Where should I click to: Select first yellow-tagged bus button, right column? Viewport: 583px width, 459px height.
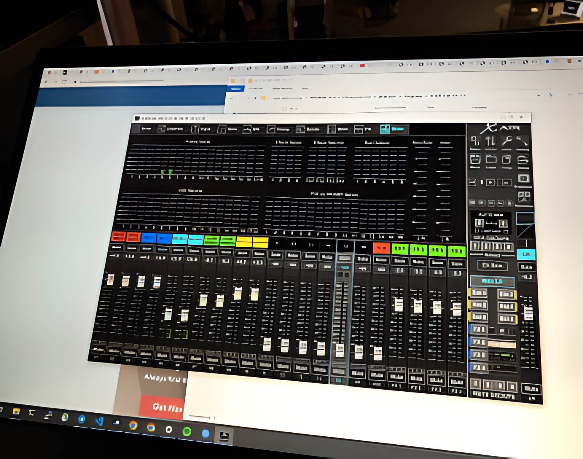(507, 294)
